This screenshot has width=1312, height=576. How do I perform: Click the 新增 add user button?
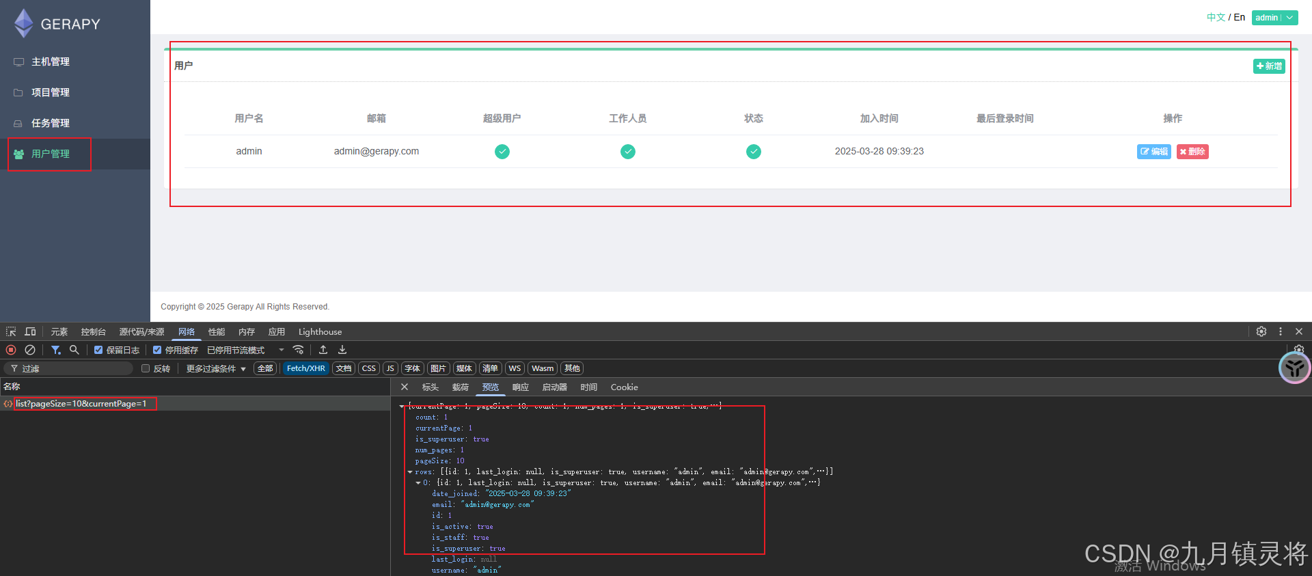(1269, 66)
